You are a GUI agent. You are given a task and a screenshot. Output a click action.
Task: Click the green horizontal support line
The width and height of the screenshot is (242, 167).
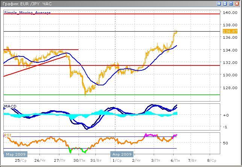pos(113,95)
